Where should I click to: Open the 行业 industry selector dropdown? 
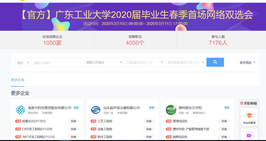[x=145, y=63]
